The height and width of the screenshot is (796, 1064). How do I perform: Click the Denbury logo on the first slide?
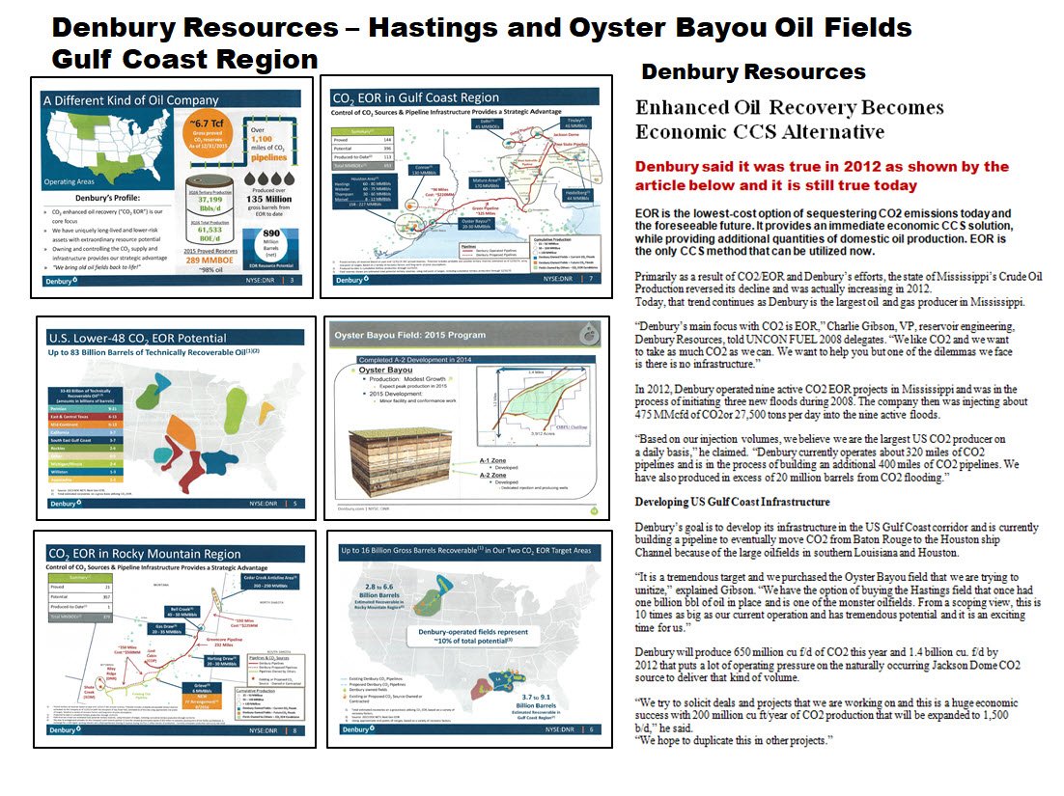61,281
